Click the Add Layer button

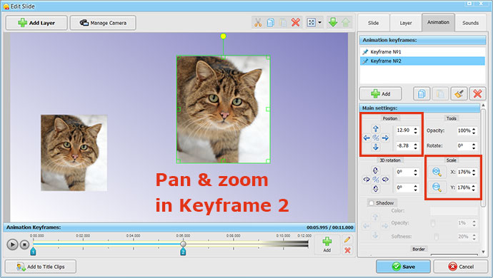tap(36, 23)
